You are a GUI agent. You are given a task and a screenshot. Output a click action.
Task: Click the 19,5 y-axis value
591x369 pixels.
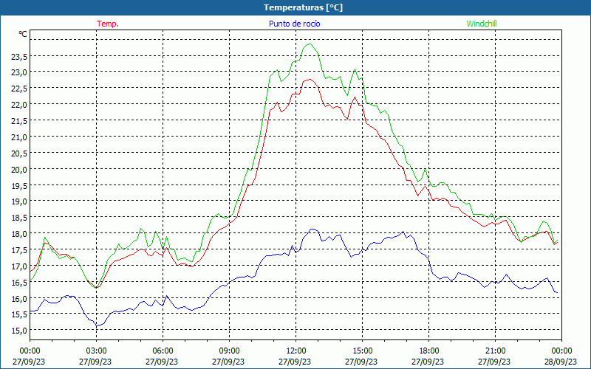[19, 186]
